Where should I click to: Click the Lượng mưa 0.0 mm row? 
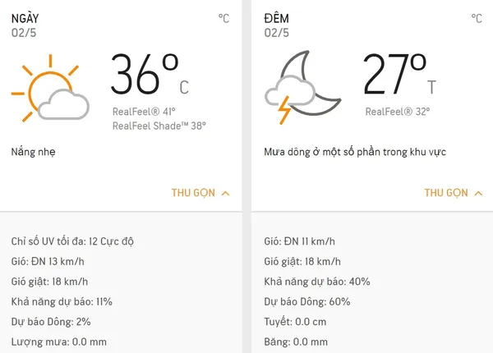pyautogui.click(x=59, y=342)
